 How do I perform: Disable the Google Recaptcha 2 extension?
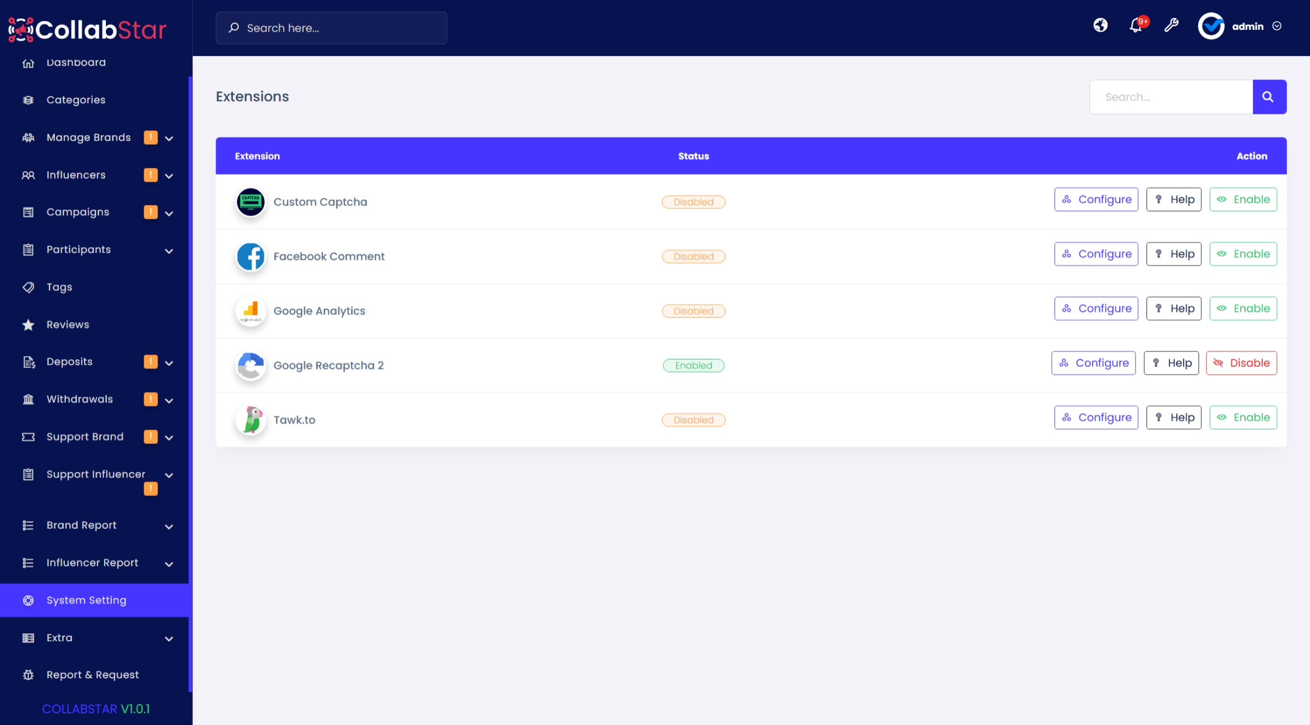[1241, 363]
